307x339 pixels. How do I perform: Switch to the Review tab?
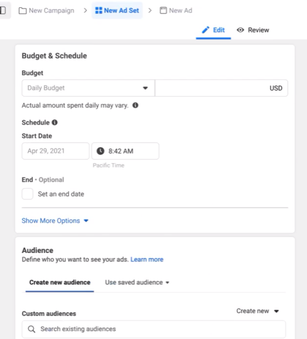253,30
